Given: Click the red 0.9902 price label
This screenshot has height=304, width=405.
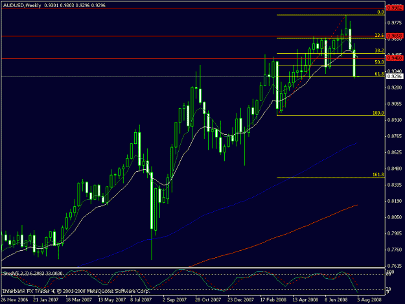Looking at the screenshot, I should pyautogui.click(x=395, y=8).
